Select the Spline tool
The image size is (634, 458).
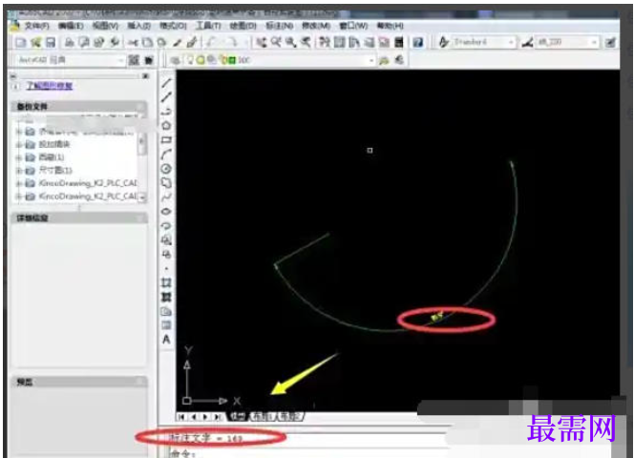click(x=166, y=198)
